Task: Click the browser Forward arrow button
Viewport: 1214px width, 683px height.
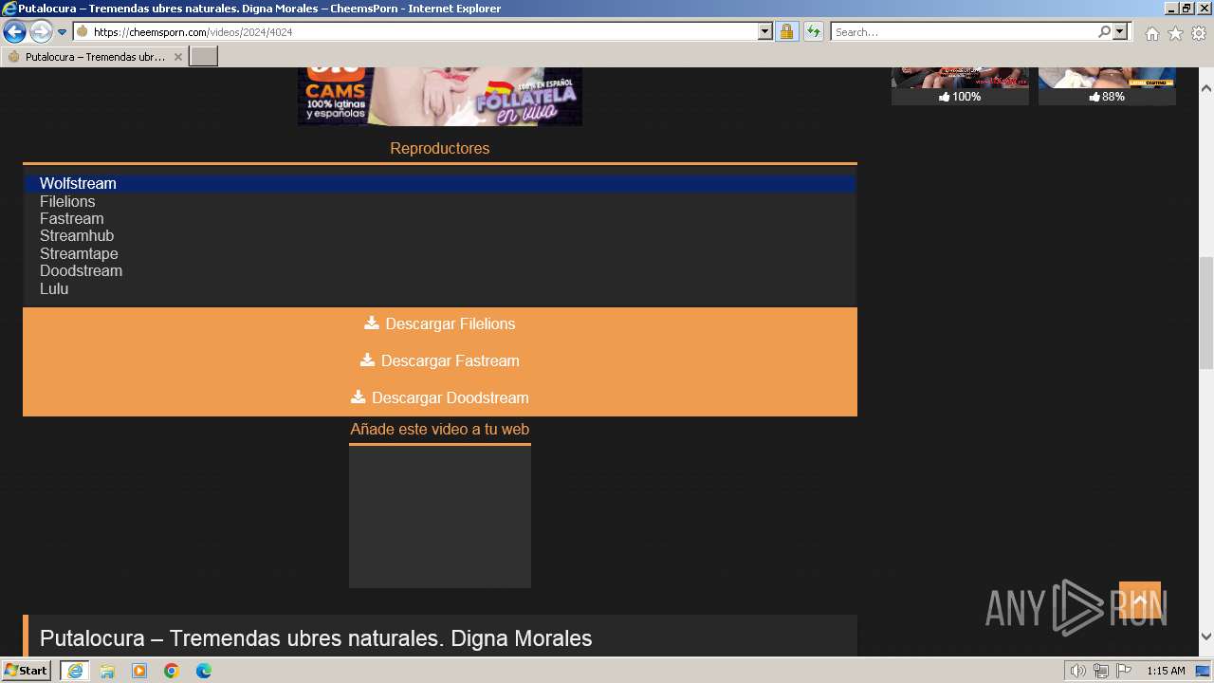Action: point(41,31)
